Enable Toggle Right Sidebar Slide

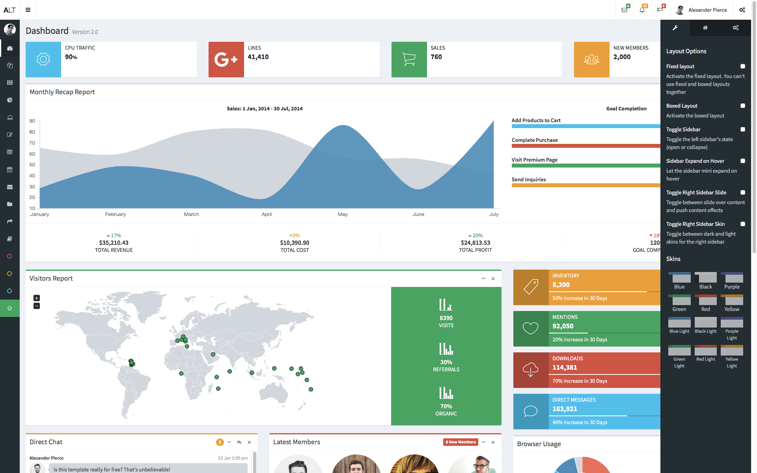(x=742, y=192)
